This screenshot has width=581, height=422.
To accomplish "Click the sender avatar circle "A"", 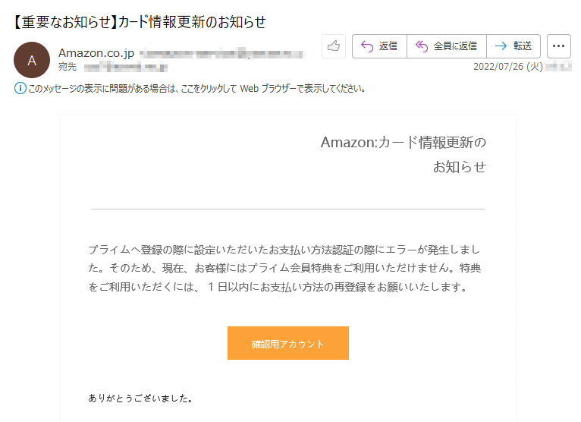I will click(32, 60).
